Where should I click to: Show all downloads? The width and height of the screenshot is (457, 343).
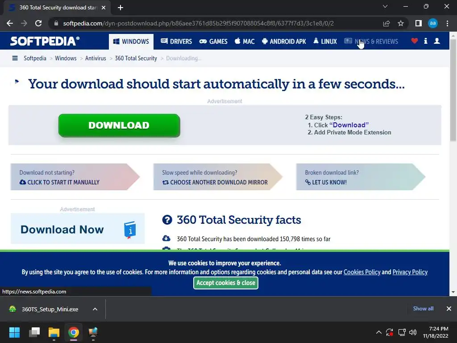point(423,309)
